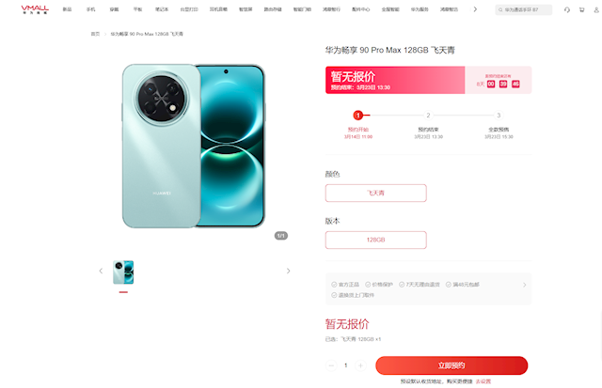Select the 飞天青 color option
Screen dimensions: 602x388
tap(376, 193)
